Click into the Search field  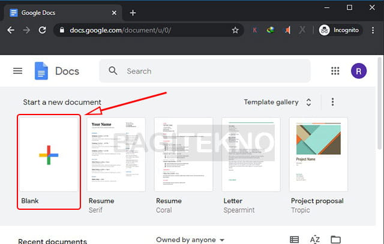pyautogui.click(x=205, y=71)
